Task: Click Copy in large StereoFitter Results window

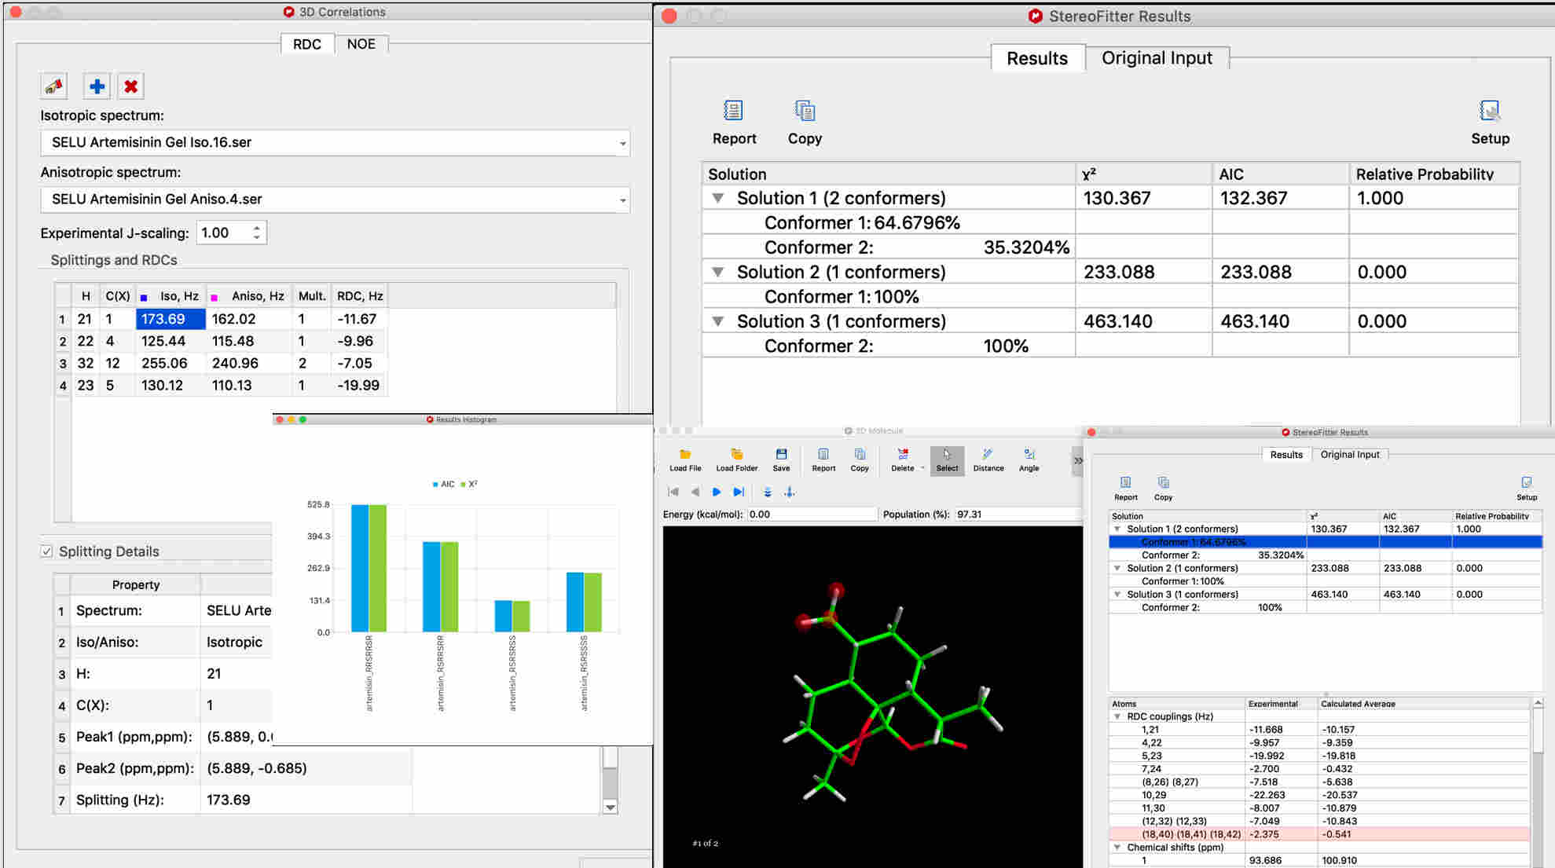Action: coord(805,112)
